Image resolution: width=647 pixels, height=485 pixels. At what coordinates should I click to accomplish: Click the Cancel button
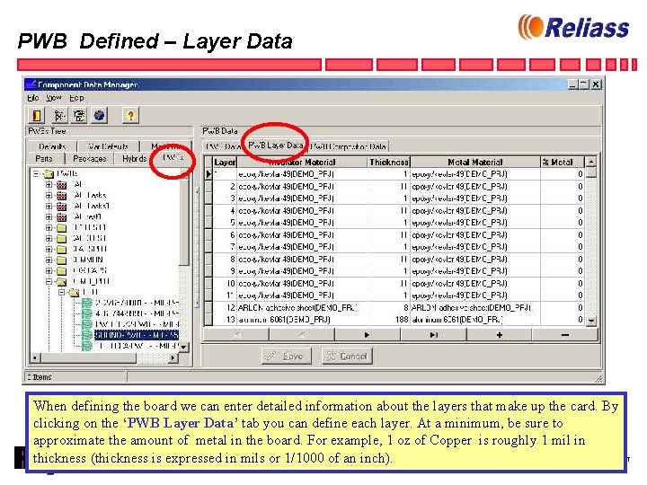[x=347, y=356]
